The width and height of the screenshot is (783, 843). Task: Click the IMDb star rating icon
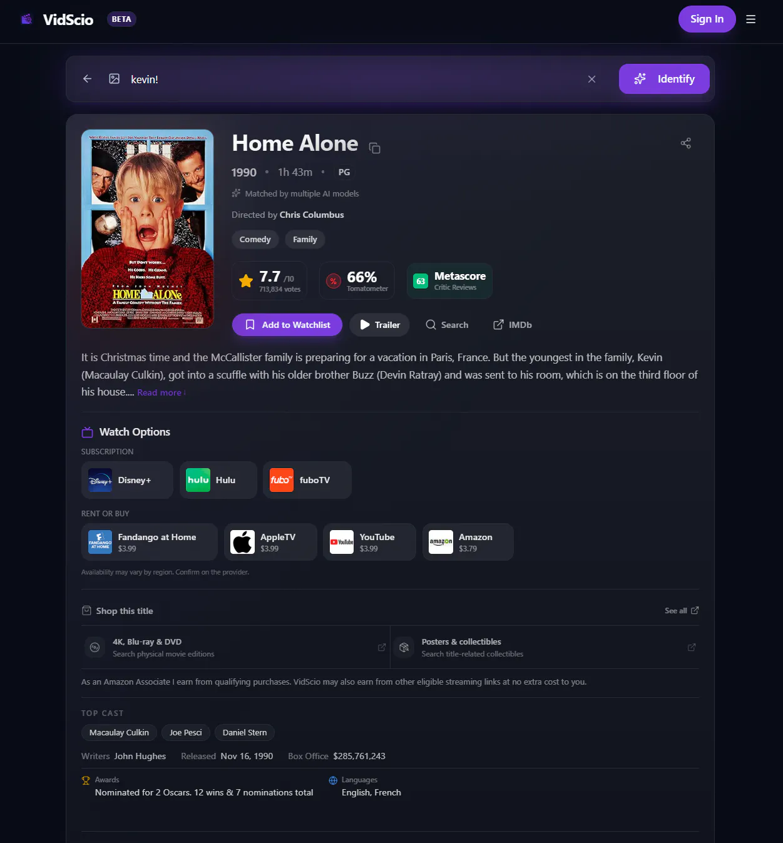(246, 281)
